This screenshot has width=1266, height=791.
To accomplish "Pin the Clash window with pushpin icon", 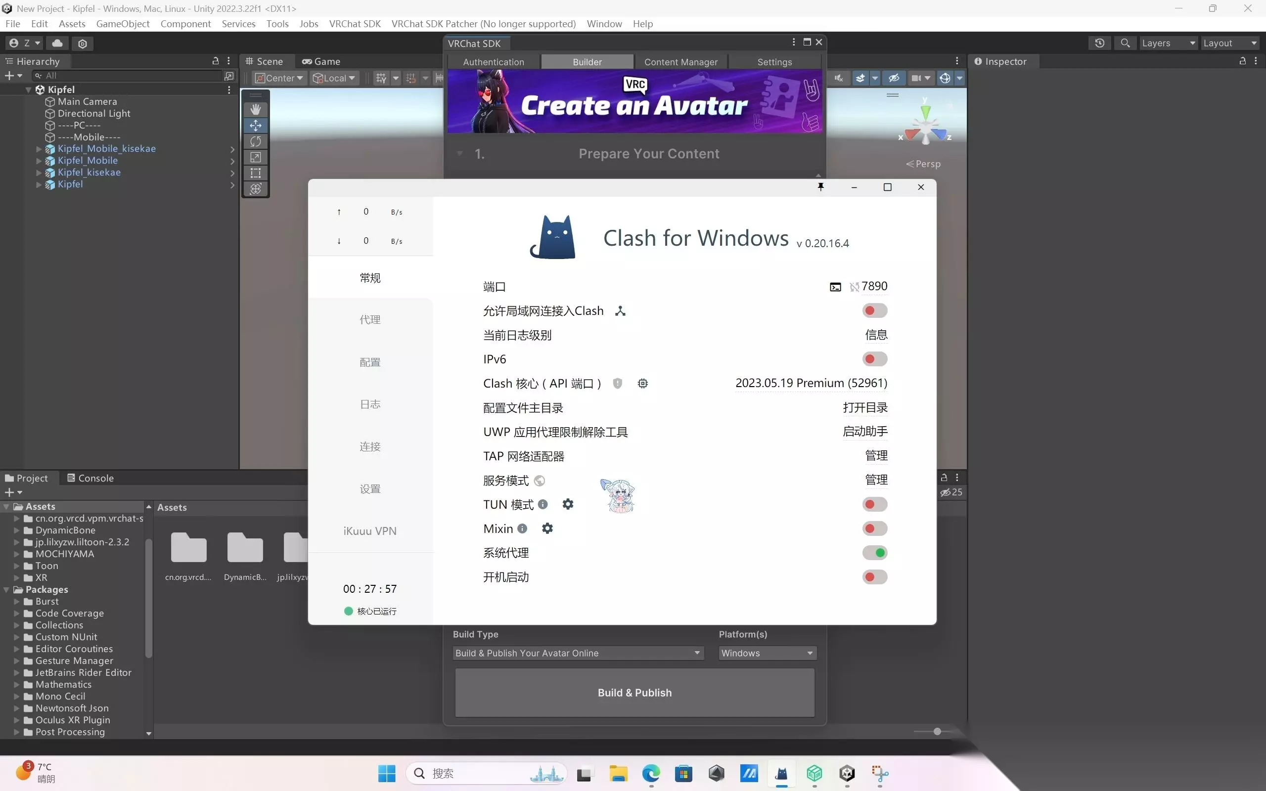I will pos(820,187).
